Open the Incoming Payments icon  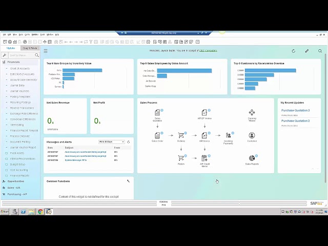[228, 135]
